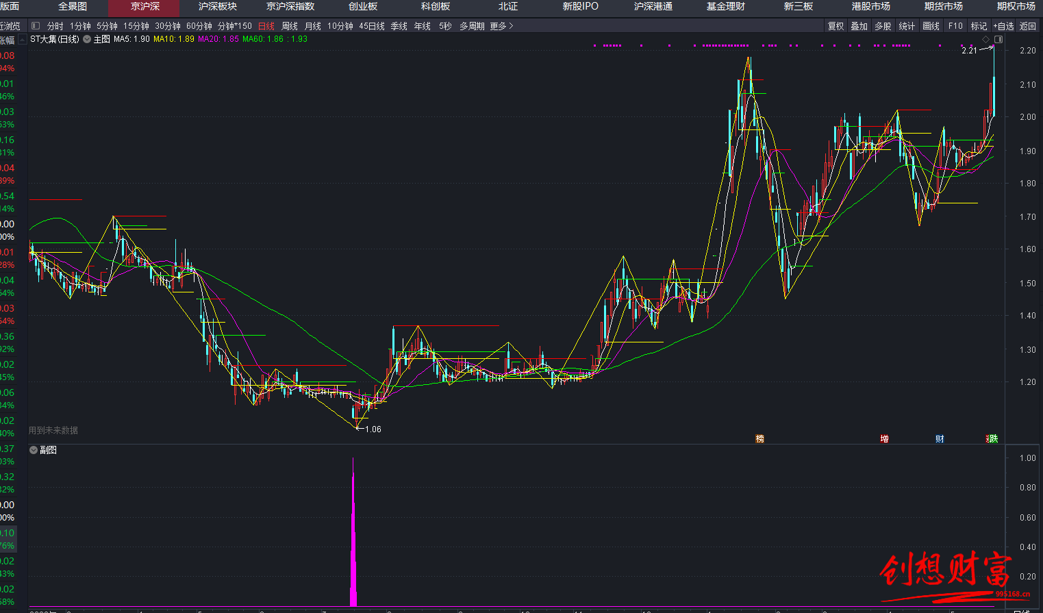
Task: Click the MA10: 1.89 indicator label
Action: click(174, 39)
